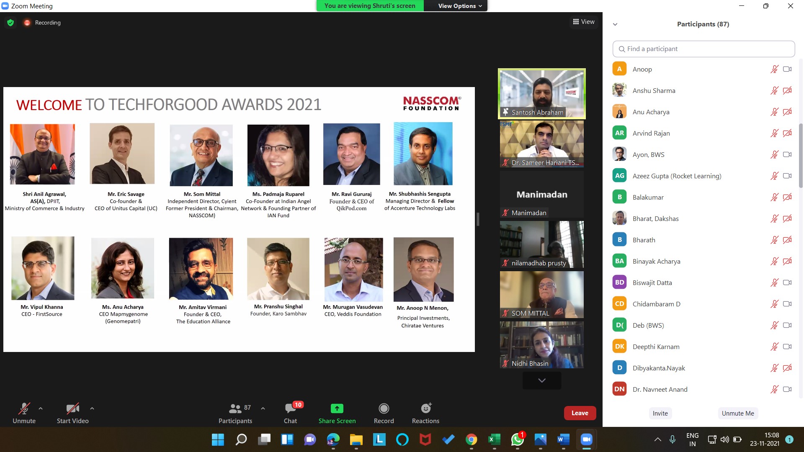Select SOM MITTAL's video thumbnail

(x=542, y=295)
